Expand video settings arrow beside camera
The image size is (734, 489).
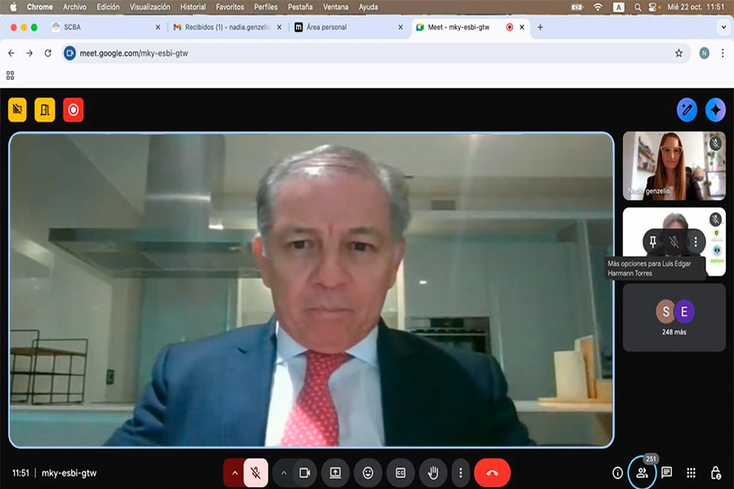pyautogui.click(x=284, y=473)
